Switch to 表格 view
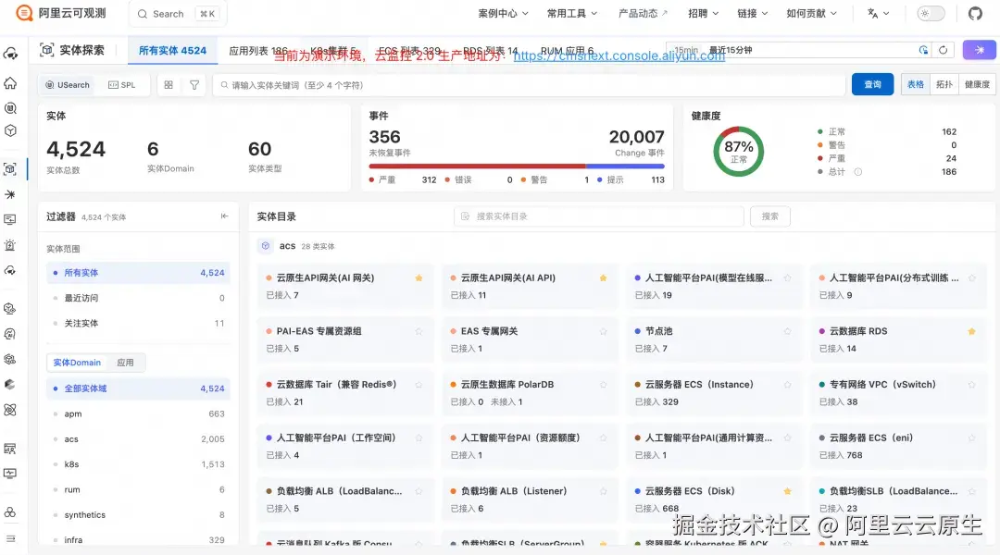Image resolution: width=1000 pixels, height=555 pixels. (916, 84)
